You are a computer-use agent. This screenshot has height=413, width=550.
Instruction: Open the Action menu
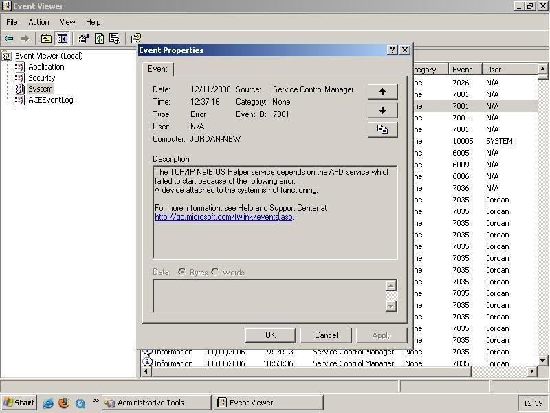[38, 22]
